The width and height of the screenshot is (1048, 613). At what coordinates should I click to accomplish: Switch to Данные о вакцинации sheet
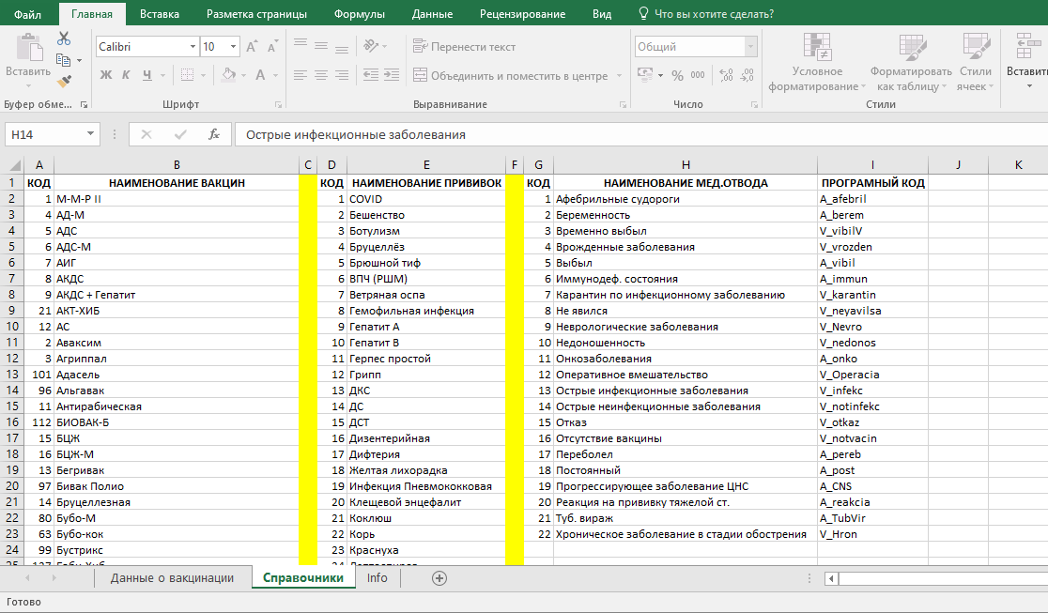[173, 578]
